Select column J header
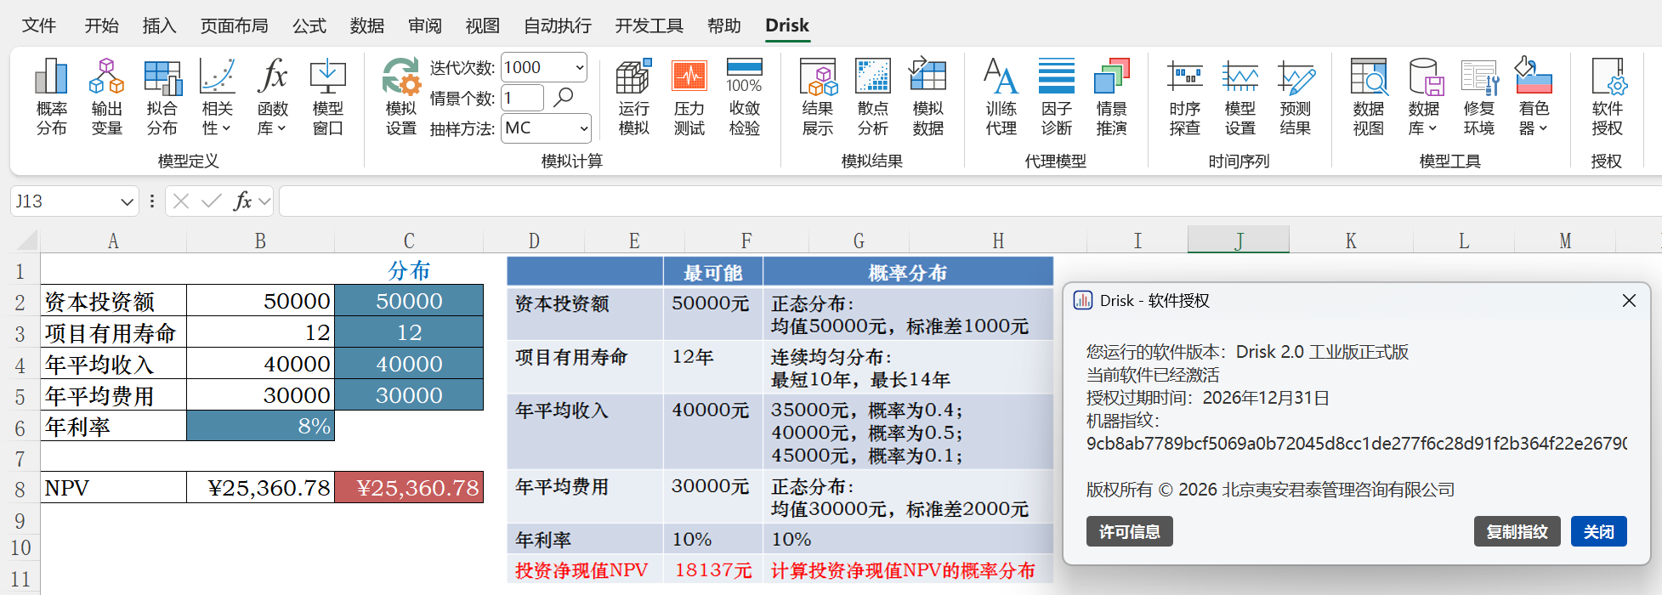Screen dimensions: 1662x595 [1239, 241]
